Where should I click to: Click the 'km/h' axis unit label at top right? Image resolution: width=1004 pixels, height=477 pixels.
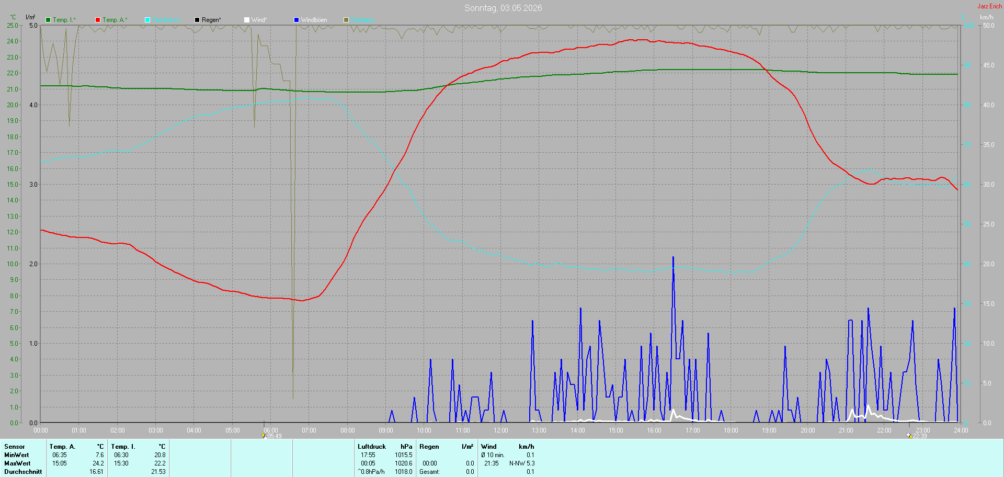(x=986, y=17)
